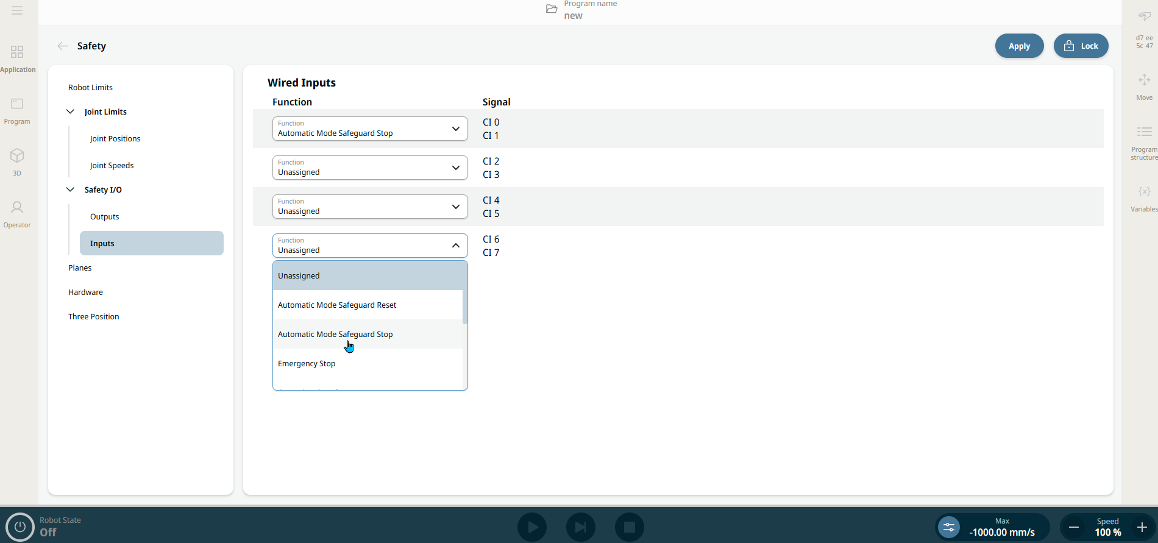Open the Move panel icon
Screen dimensions: 1158x543
pos(1144,80)
